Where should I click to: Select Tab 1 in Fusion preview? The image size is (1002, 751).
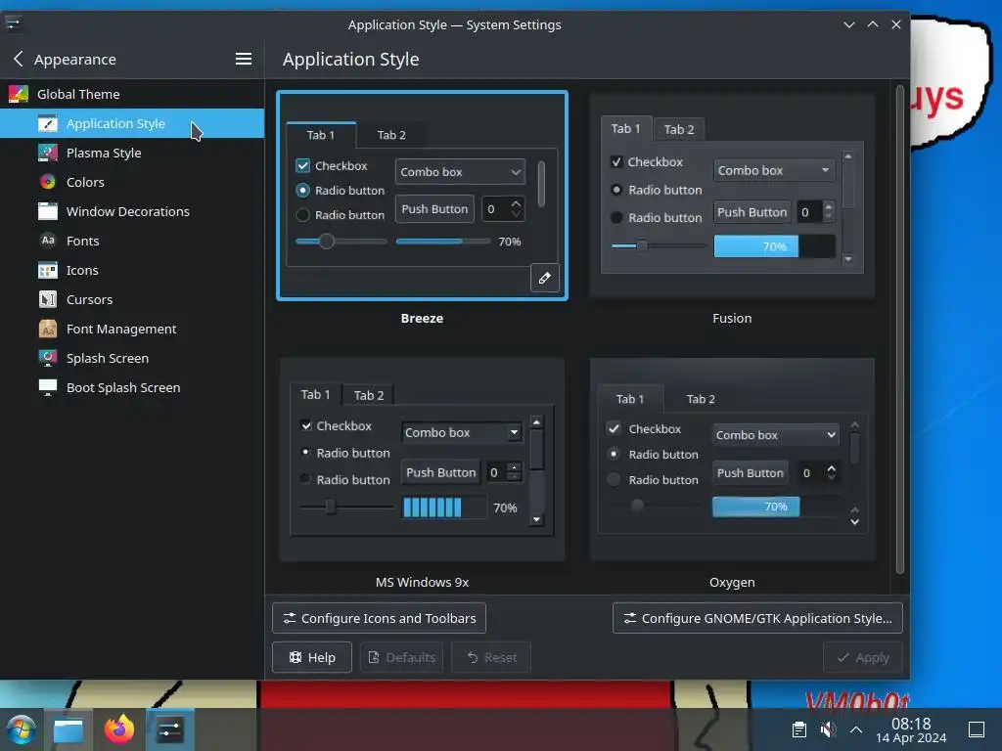(x=625, y=128)
